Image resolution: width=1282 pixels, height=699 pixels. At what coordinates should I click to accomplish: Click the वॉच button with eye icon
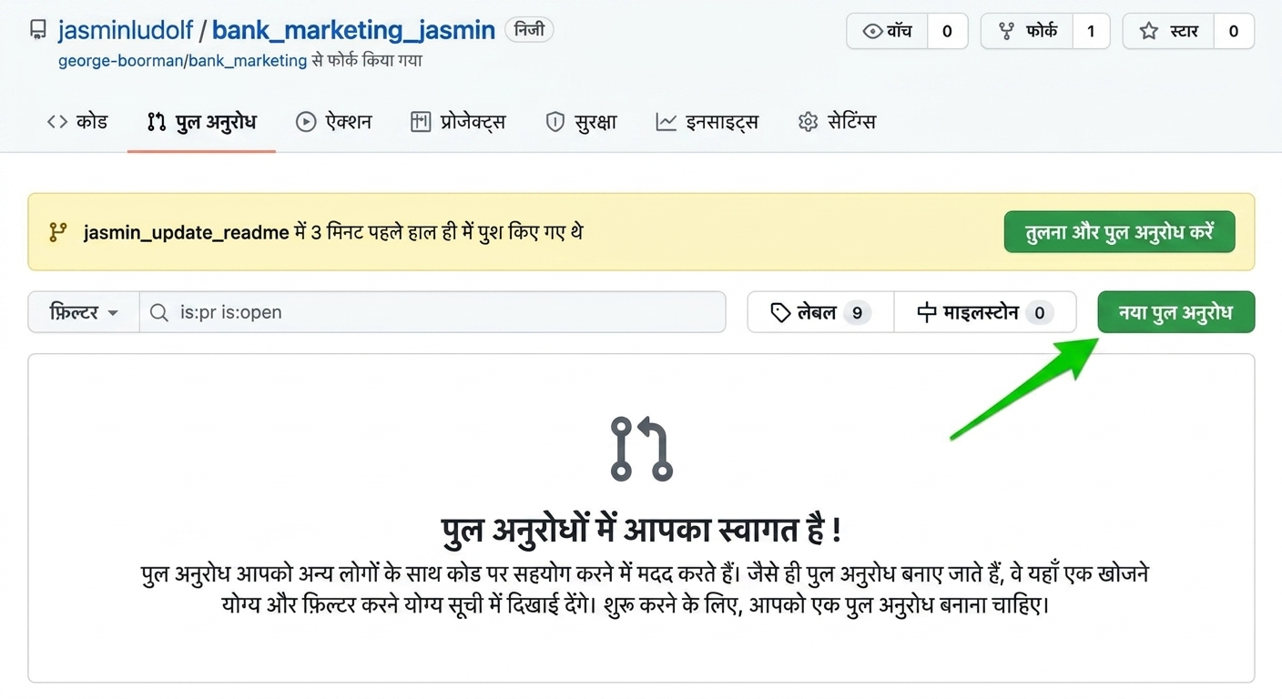click(x=888, y=31)
